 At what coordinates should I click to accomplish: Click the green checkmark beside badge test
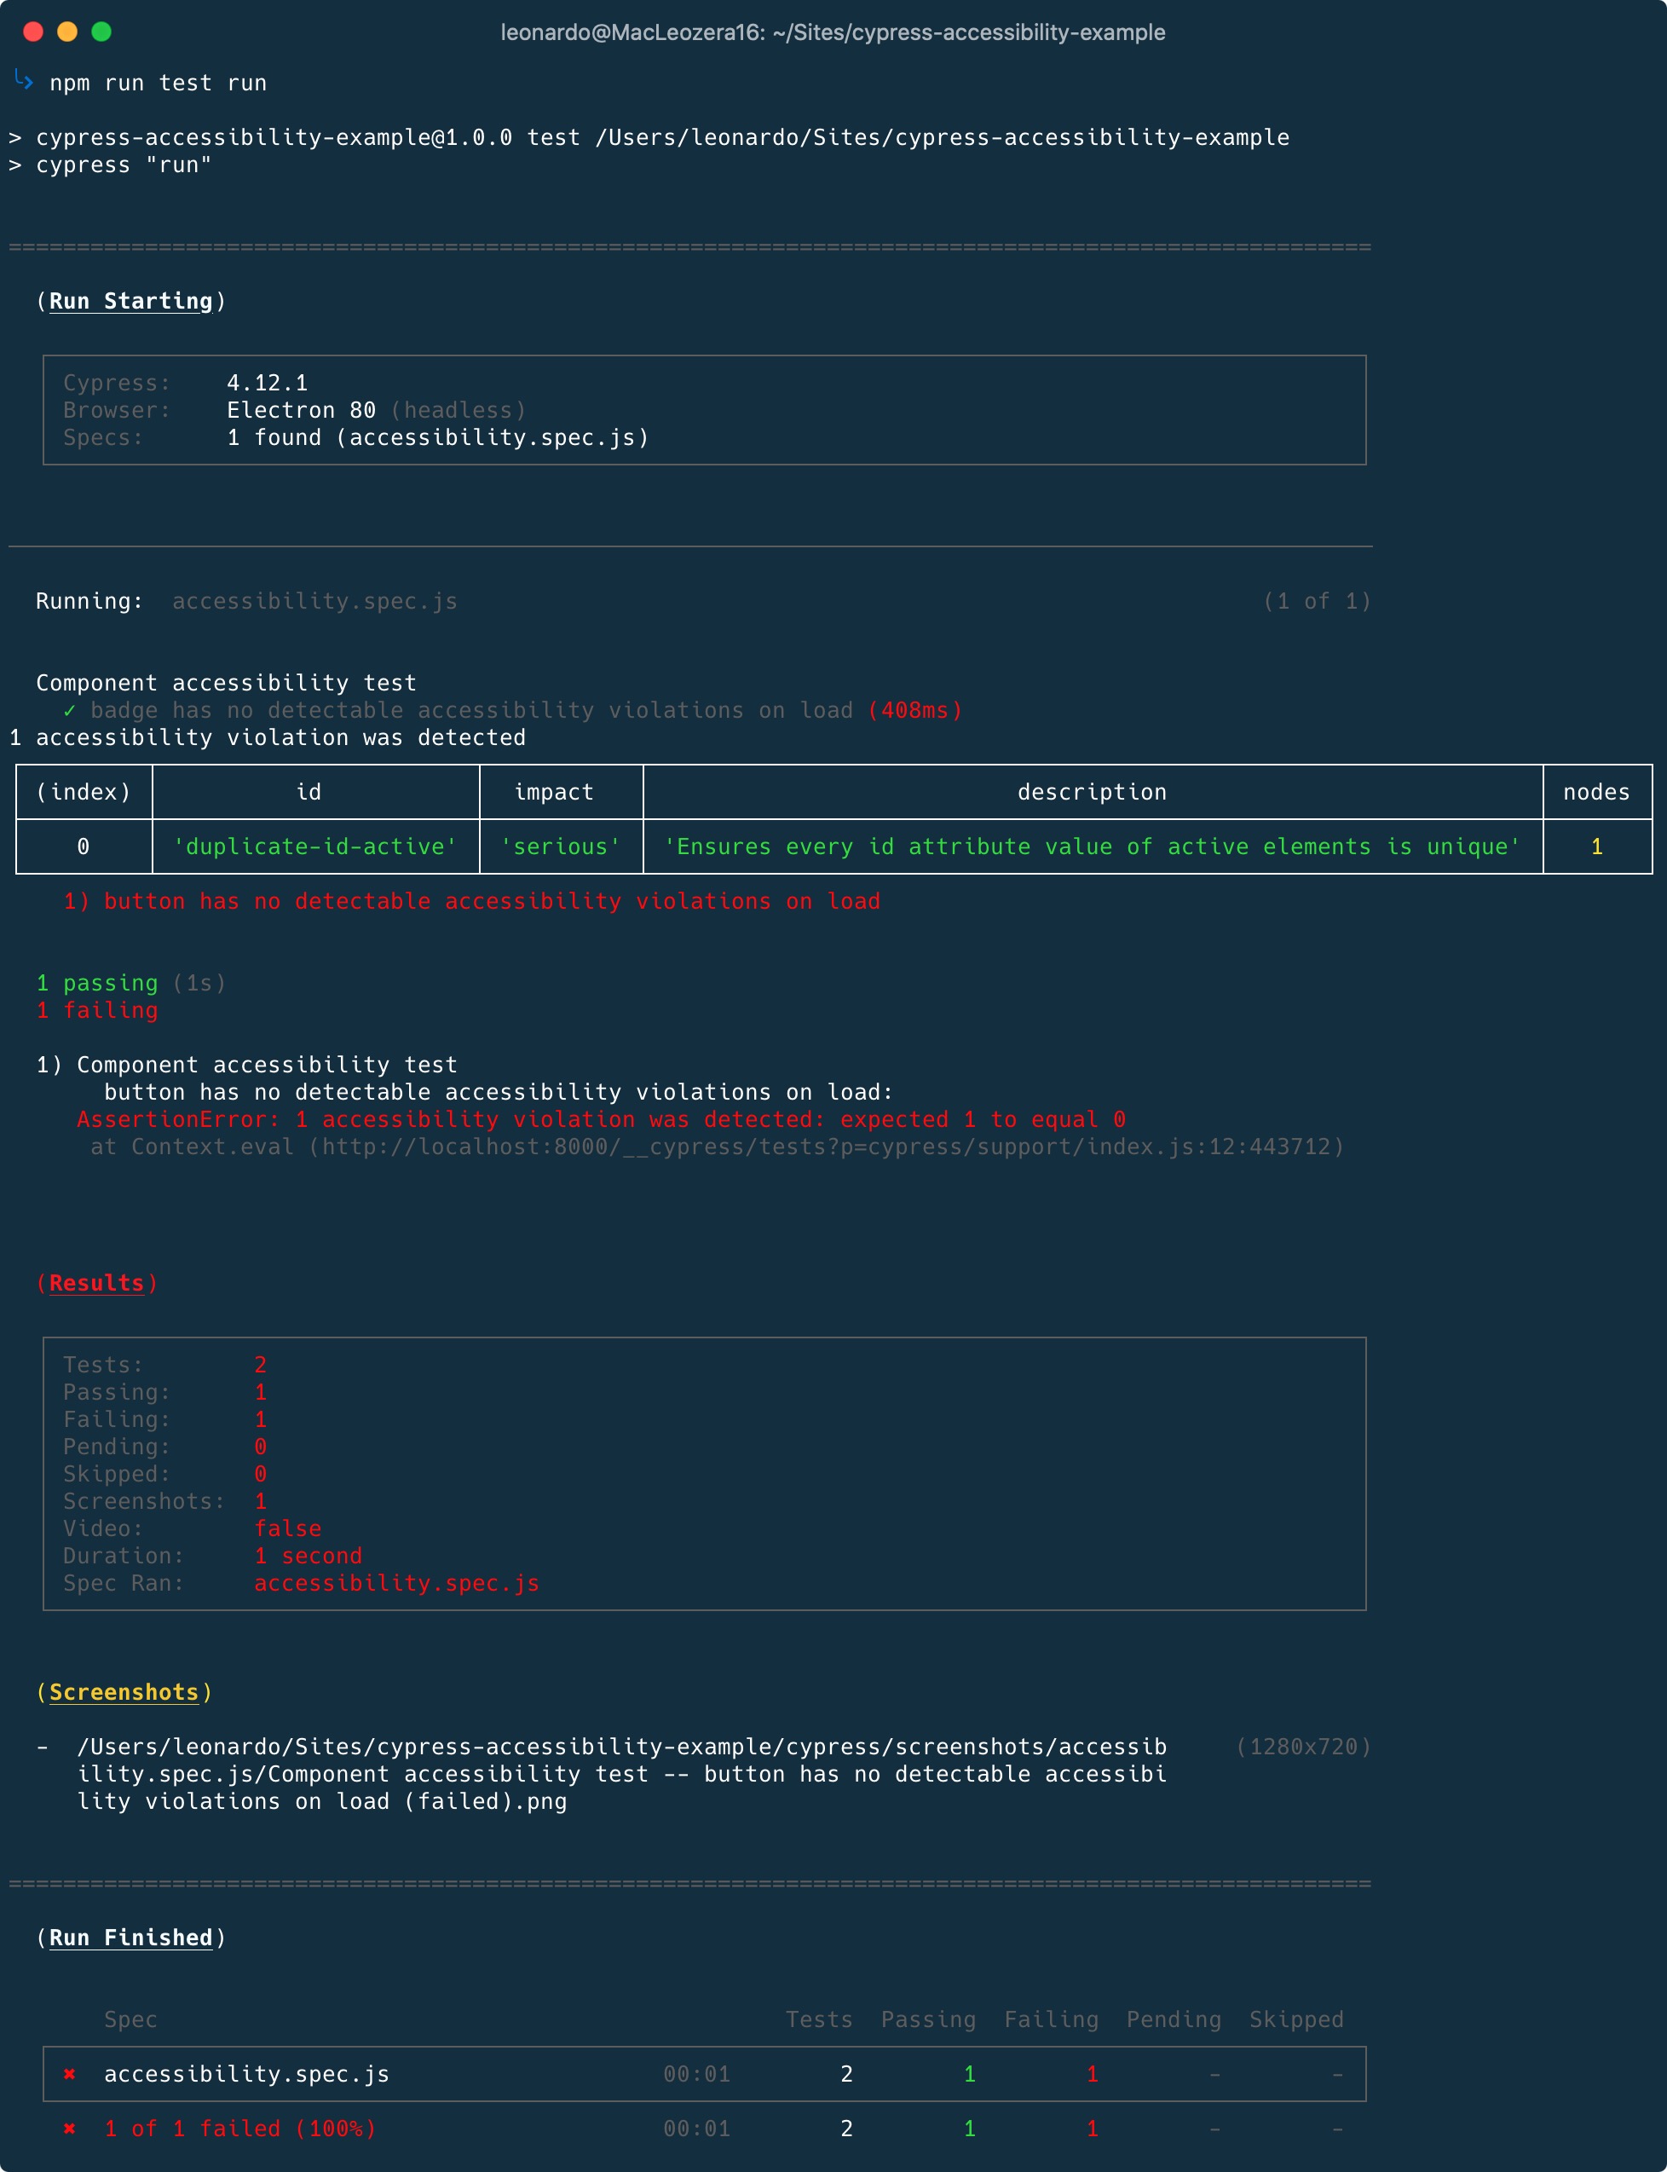pos(70,710)
